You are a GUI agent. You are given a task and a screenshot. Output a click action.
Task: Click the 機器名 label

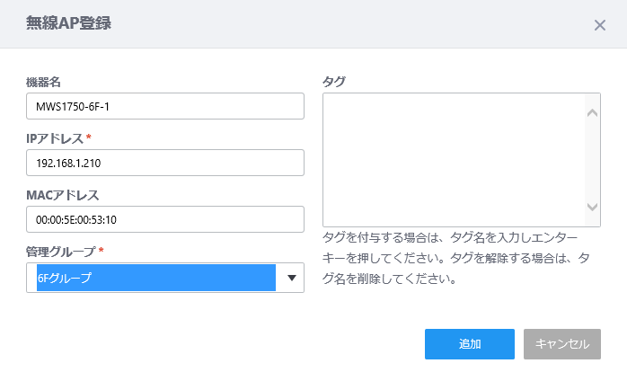[43, 82]
